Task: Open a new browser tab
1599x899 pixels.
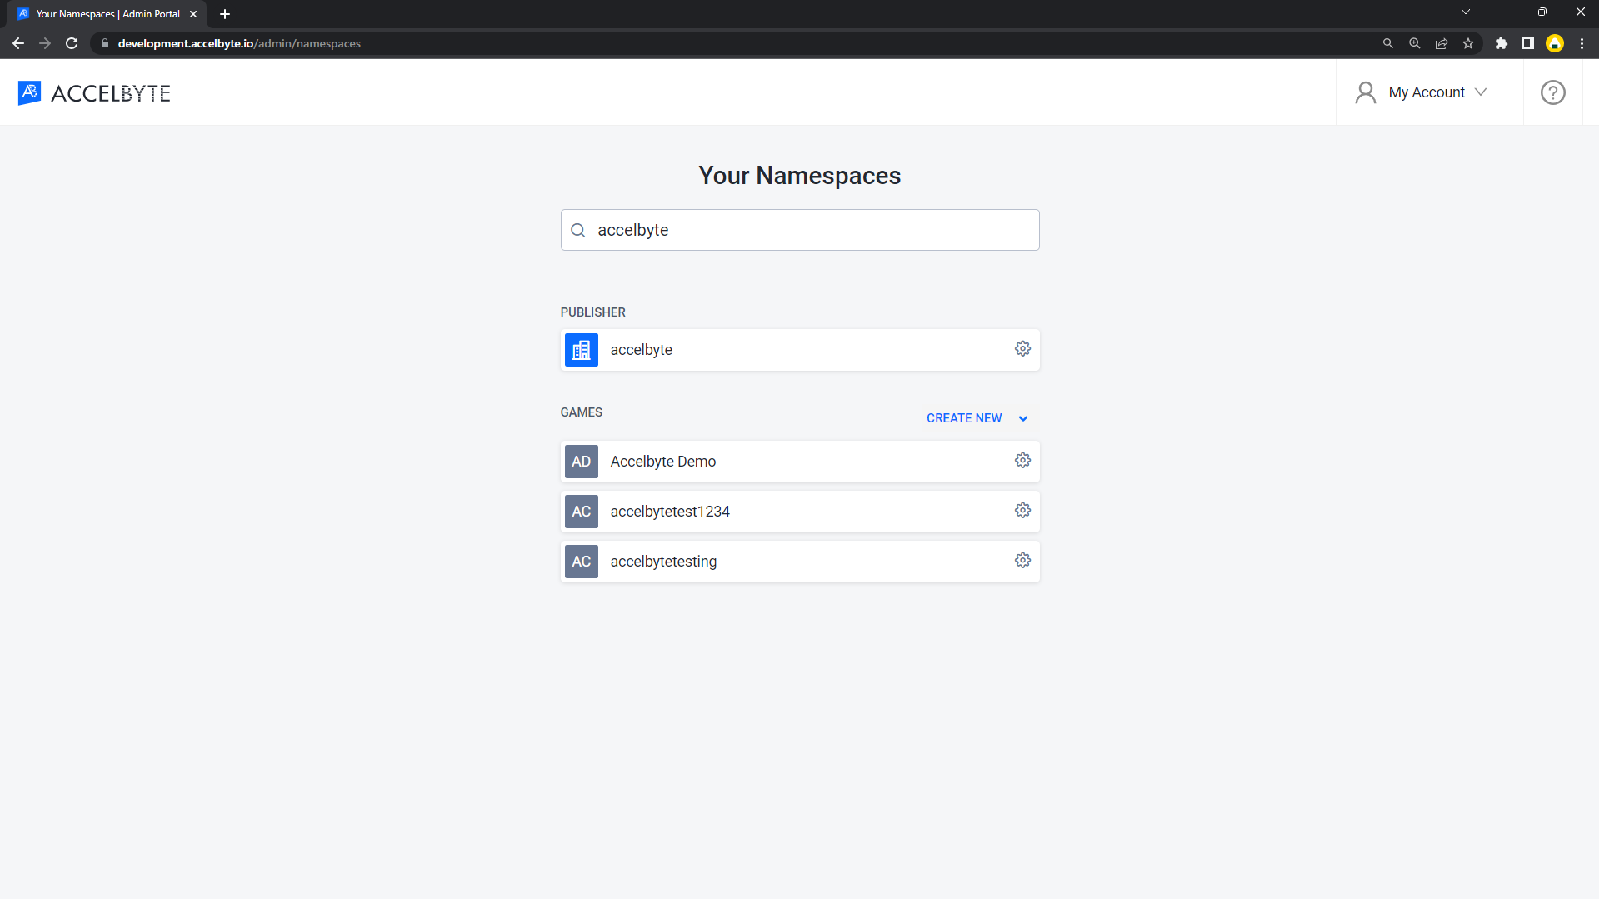Action: pyautogui.click(x=225, y=14)
